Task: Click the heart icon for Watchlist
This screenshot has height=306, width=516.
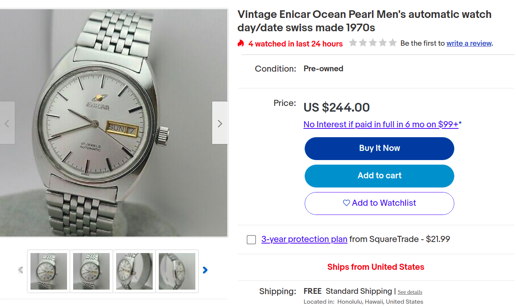Action: 346,203
